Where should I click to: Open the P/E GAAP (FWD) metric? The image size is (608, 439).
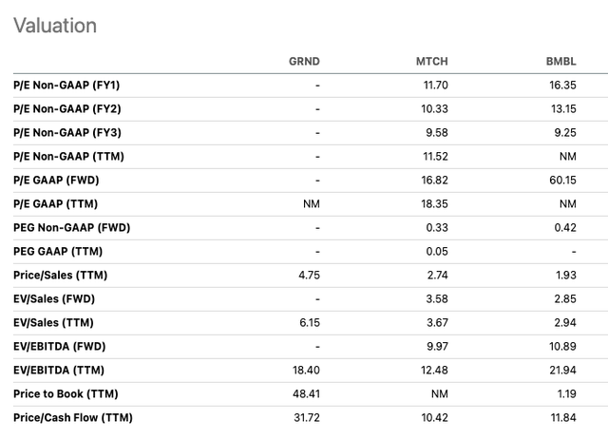click(x=56, y=180)
